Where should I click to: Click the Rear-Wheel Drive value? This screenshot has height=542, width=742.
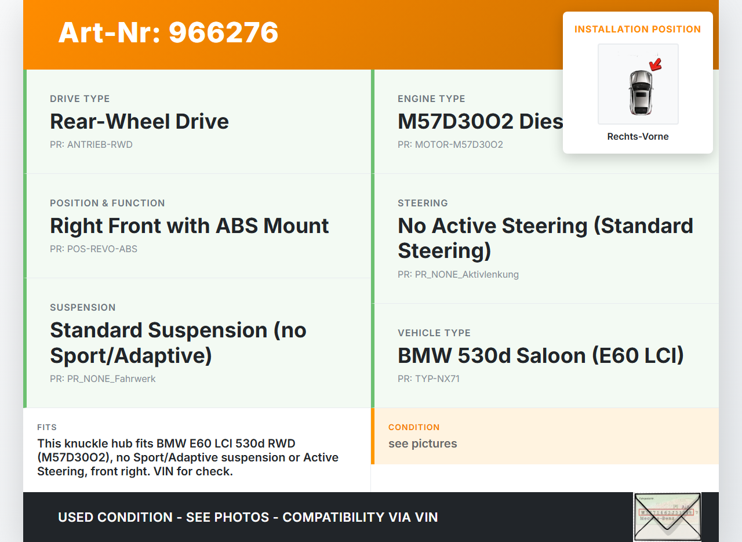[139, 122]
